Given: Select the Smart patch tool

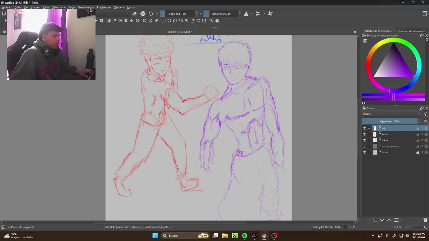Looking at the screenshot, I should 126,21.
